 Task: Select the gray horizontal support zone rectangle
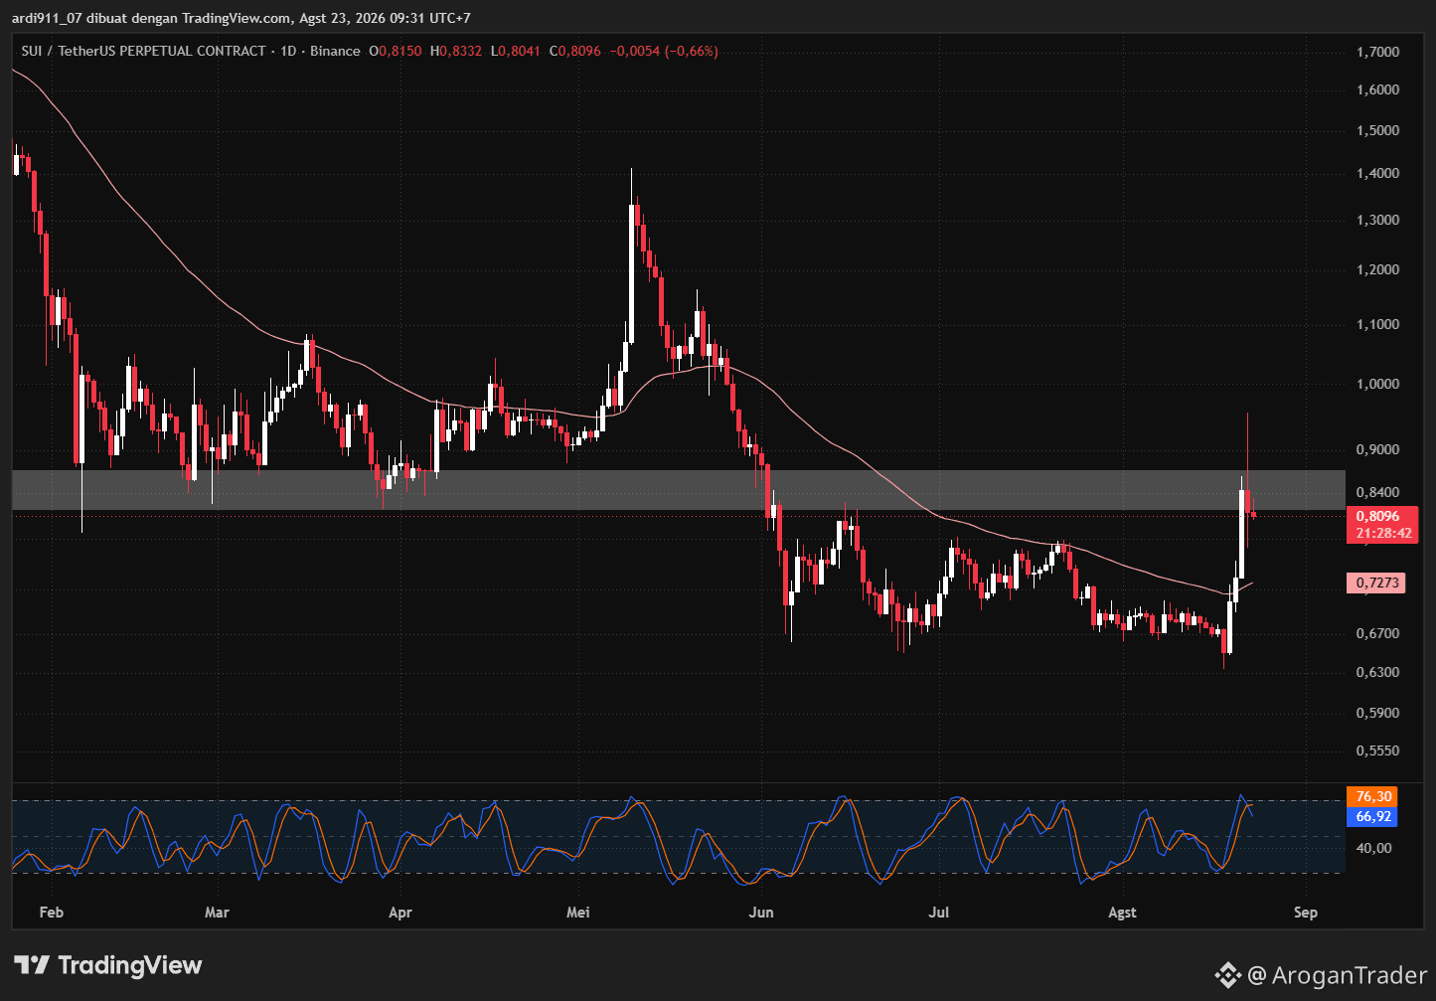click(678, 490)
